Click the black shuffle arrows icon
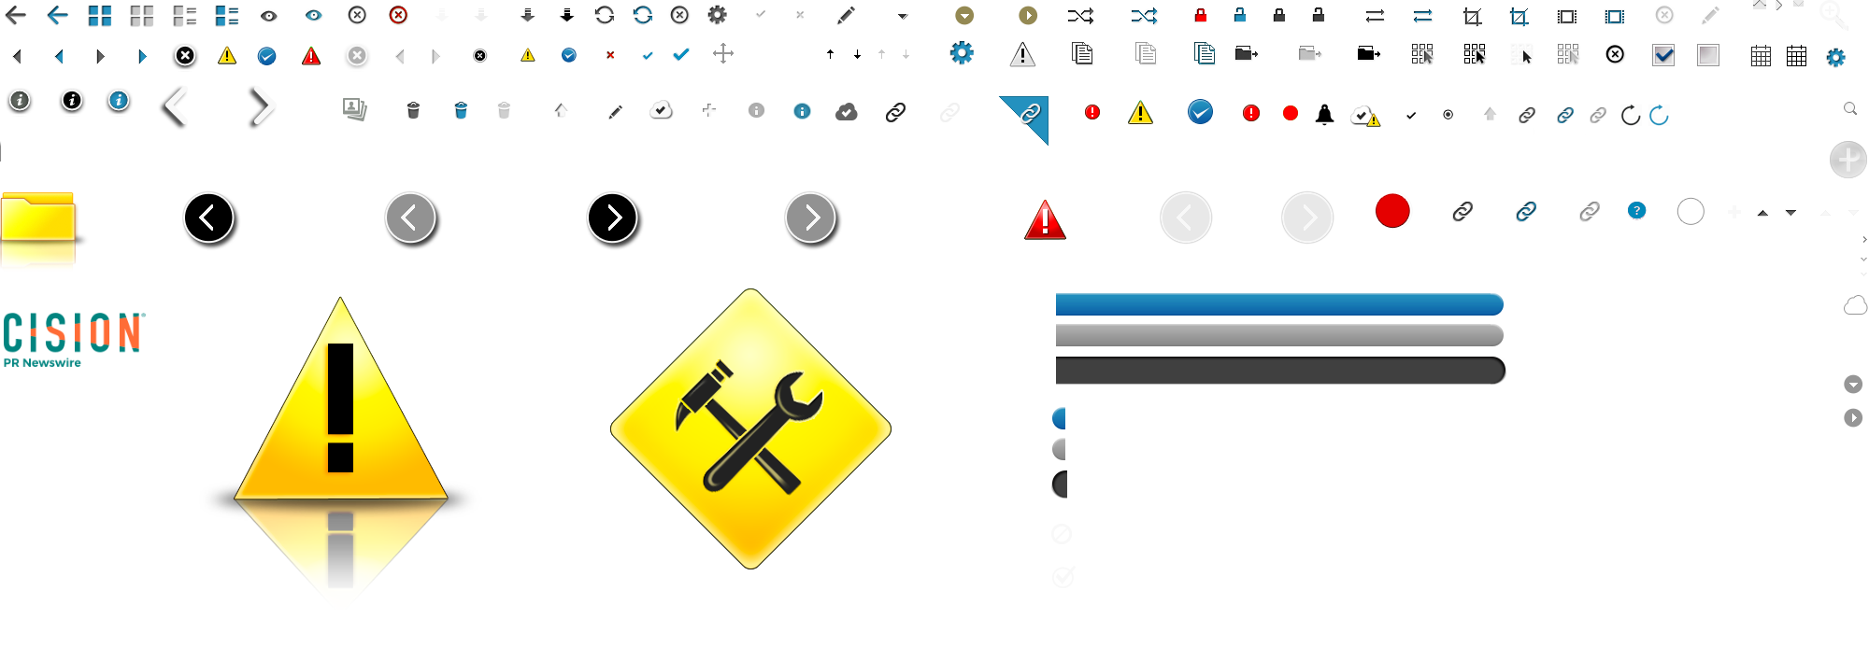This screenshot has width=1869, height=660. pos(1080,16)
